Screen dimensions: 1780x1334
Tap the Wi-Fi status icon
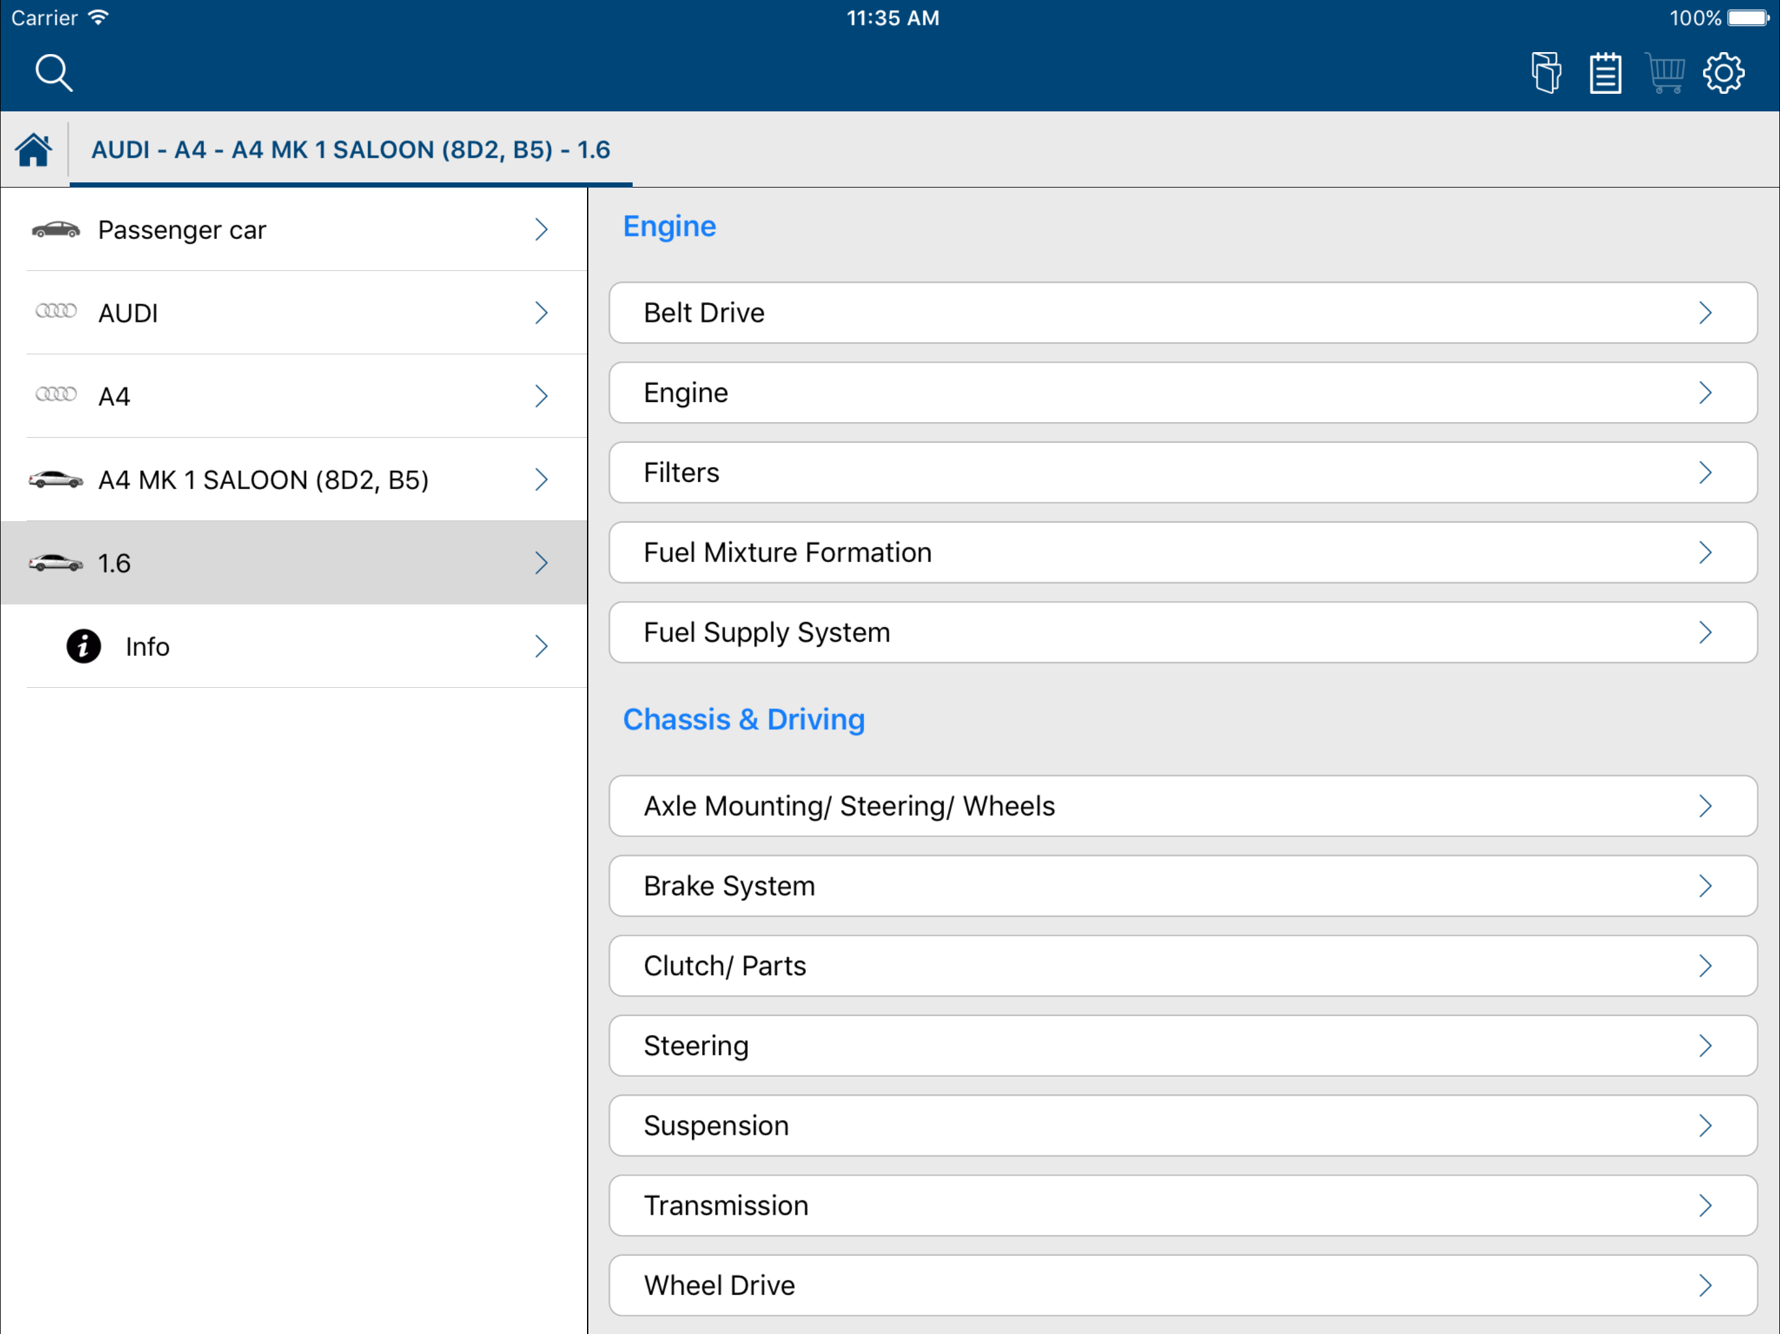(98, 18)
